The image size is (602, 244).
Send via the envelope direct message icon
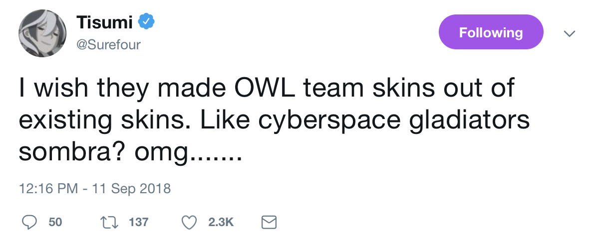click(x=269, y=222)
